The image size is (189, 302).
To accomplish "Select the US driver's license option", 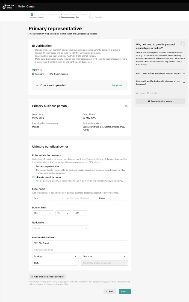I will 48,74.
